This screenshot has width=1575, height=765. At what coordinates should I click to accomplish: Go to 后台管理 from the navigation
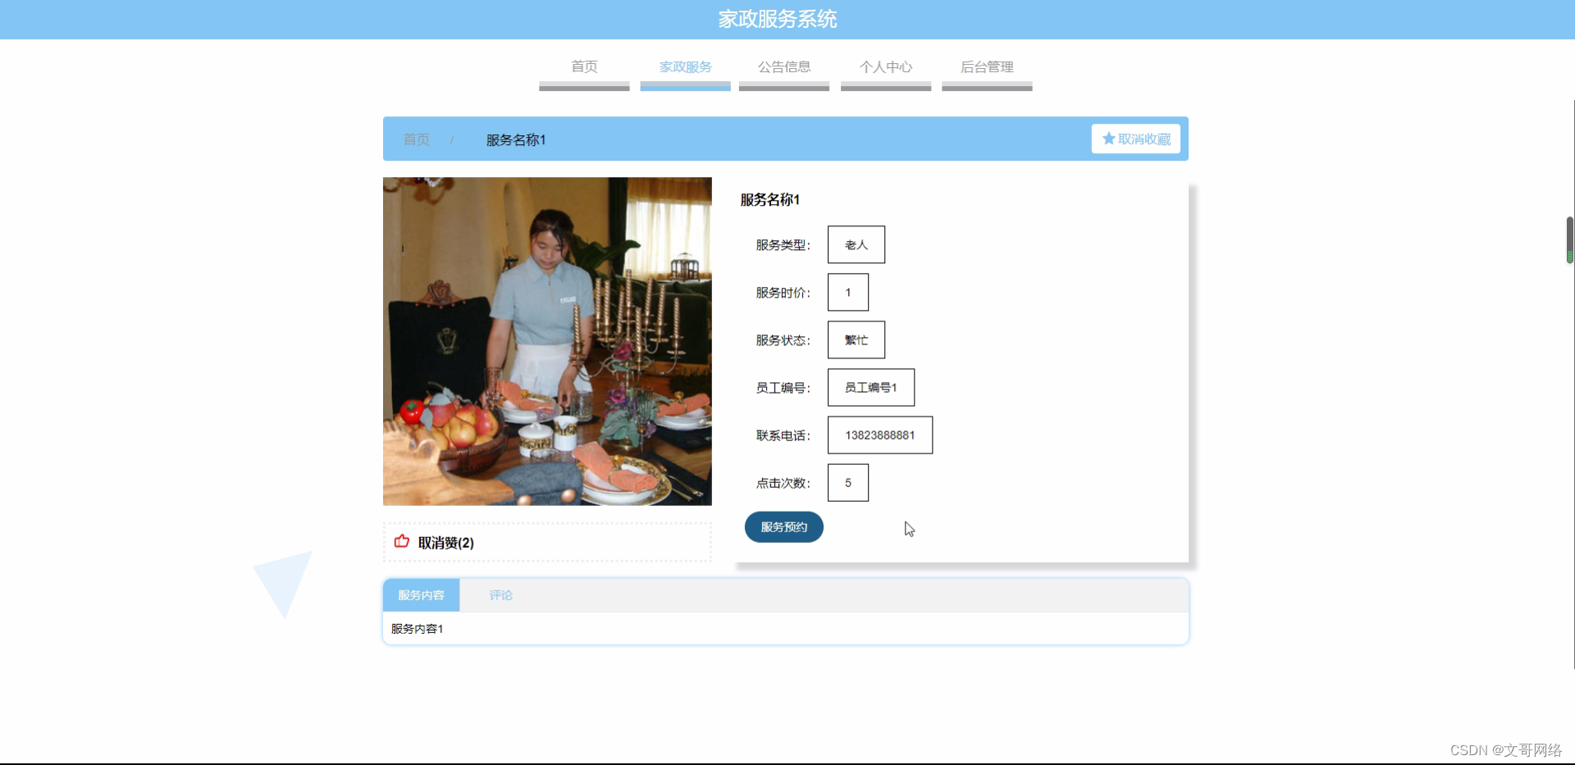point(987,67)
